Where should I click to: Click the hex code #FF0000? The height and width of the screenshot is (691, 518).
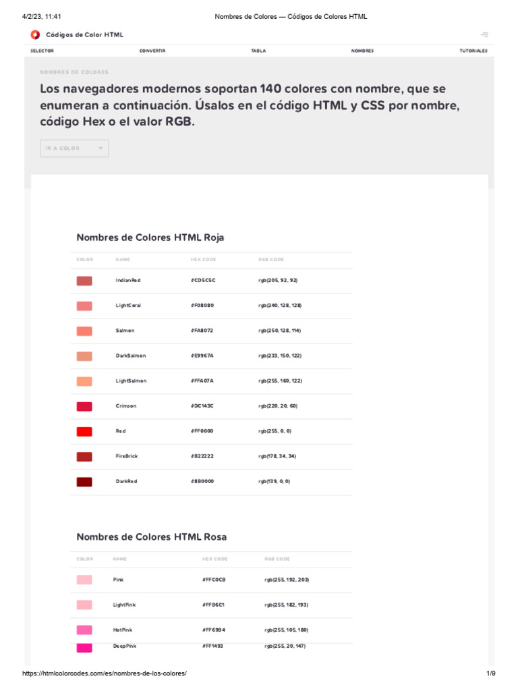(x=202, y=431)
